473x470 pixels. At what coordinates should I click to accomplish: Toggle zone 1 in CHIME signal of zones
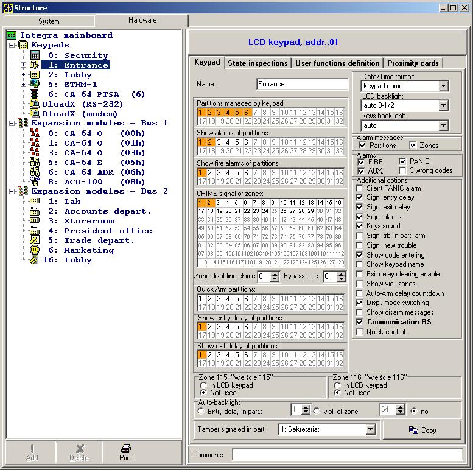tap(201, 202)
